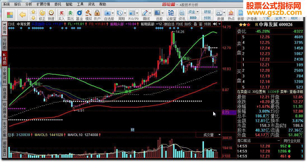Click the 周期 period clock icon
307x162 pixels.
(120, 13)
